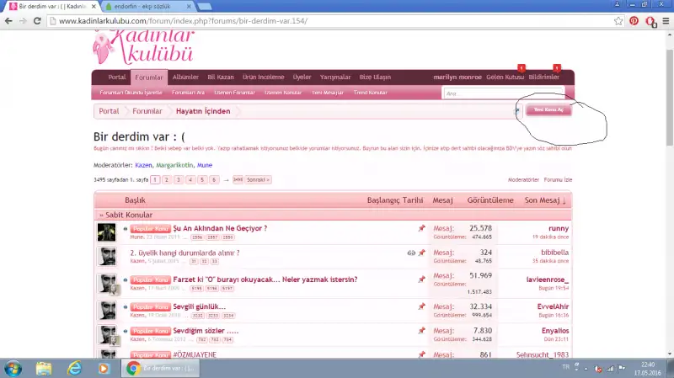
Task: Open the Albümler menu item
Action: click(x=185, y=77)
